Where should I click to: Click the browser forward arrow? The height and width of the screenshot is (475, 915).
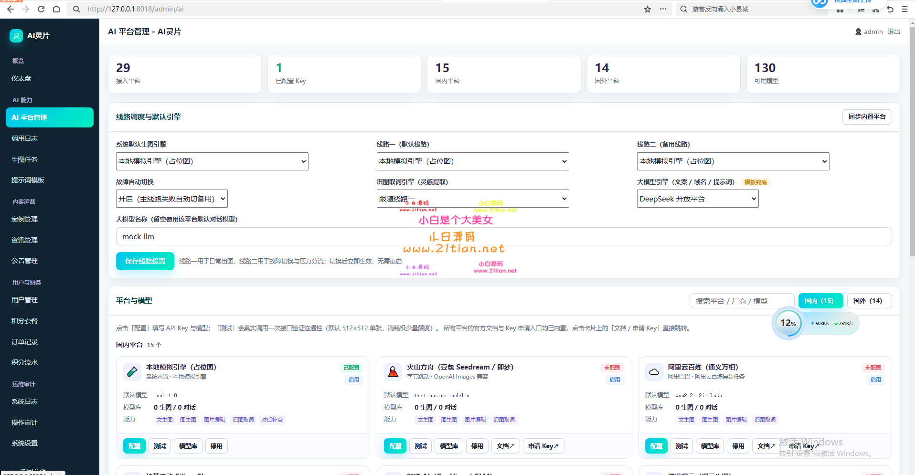(26, 9)
